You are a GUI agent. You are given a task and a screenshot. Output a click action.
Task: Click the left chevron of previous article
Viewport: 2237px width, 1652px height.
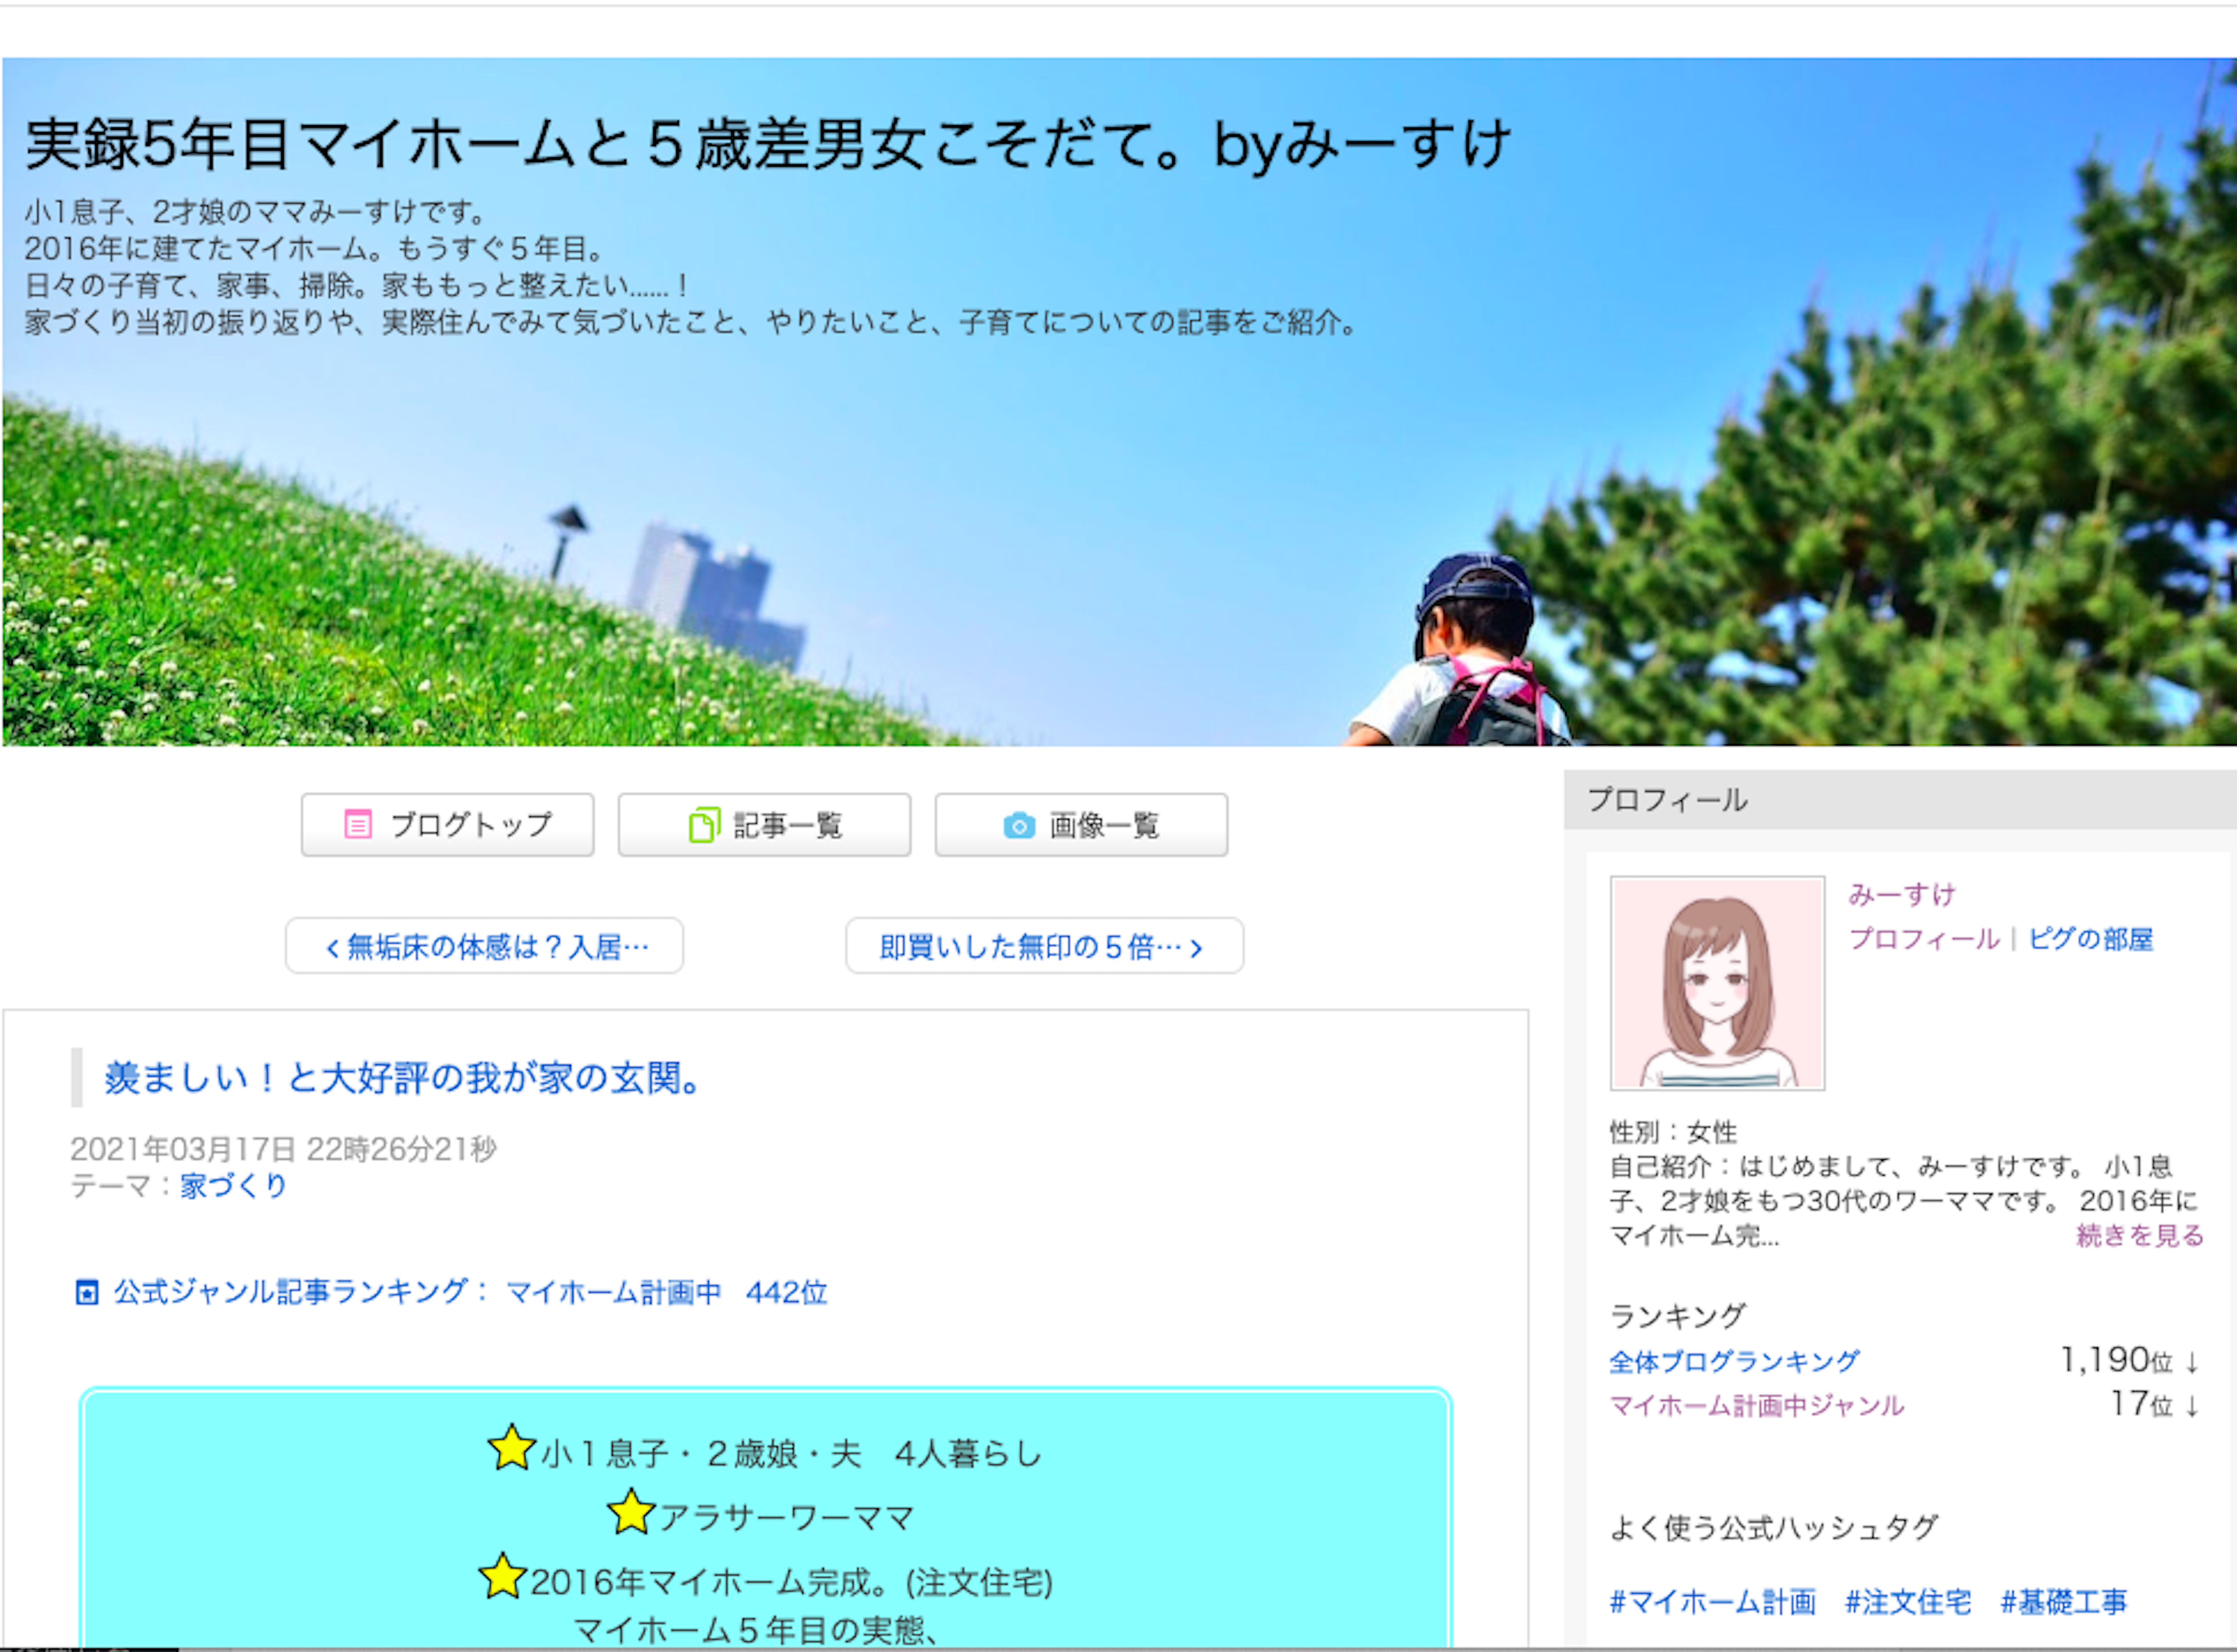333,948
